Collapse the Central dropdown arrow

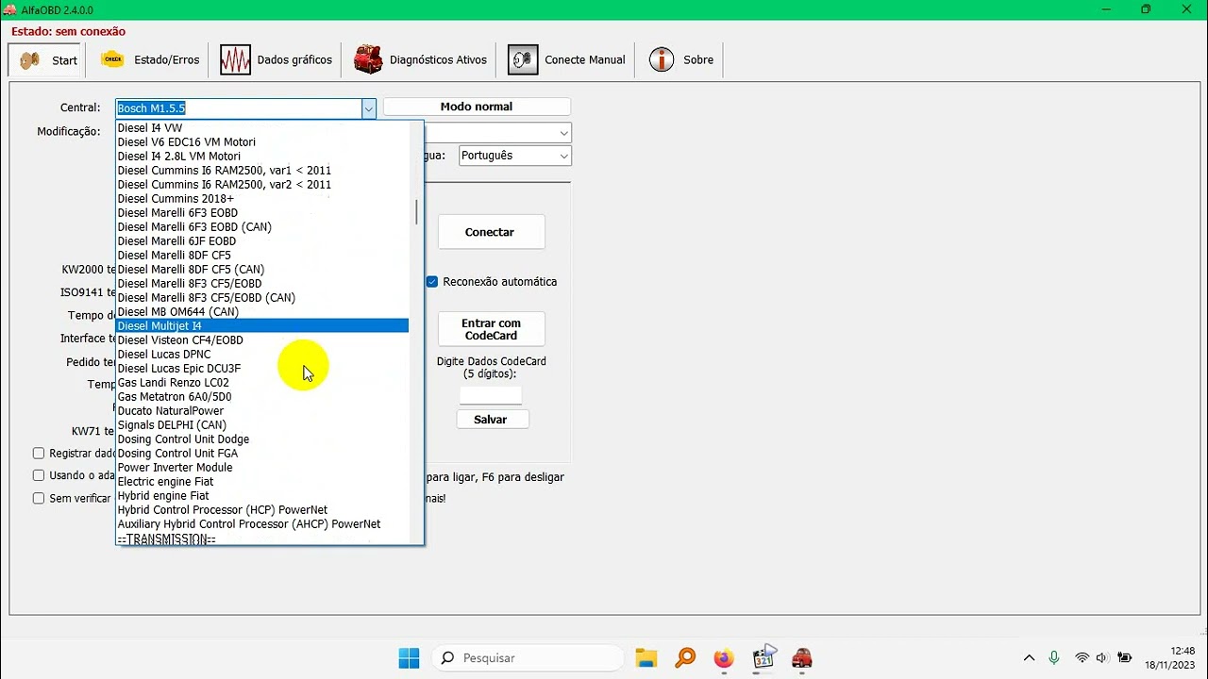[368, 108]
